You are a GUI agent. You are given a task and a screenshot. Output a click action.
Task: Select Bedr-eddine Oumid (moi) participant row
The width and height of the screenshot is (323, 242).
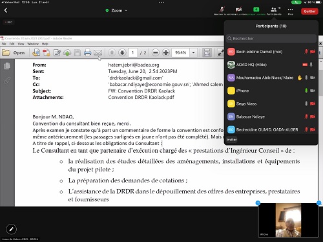tap(271, 52)
